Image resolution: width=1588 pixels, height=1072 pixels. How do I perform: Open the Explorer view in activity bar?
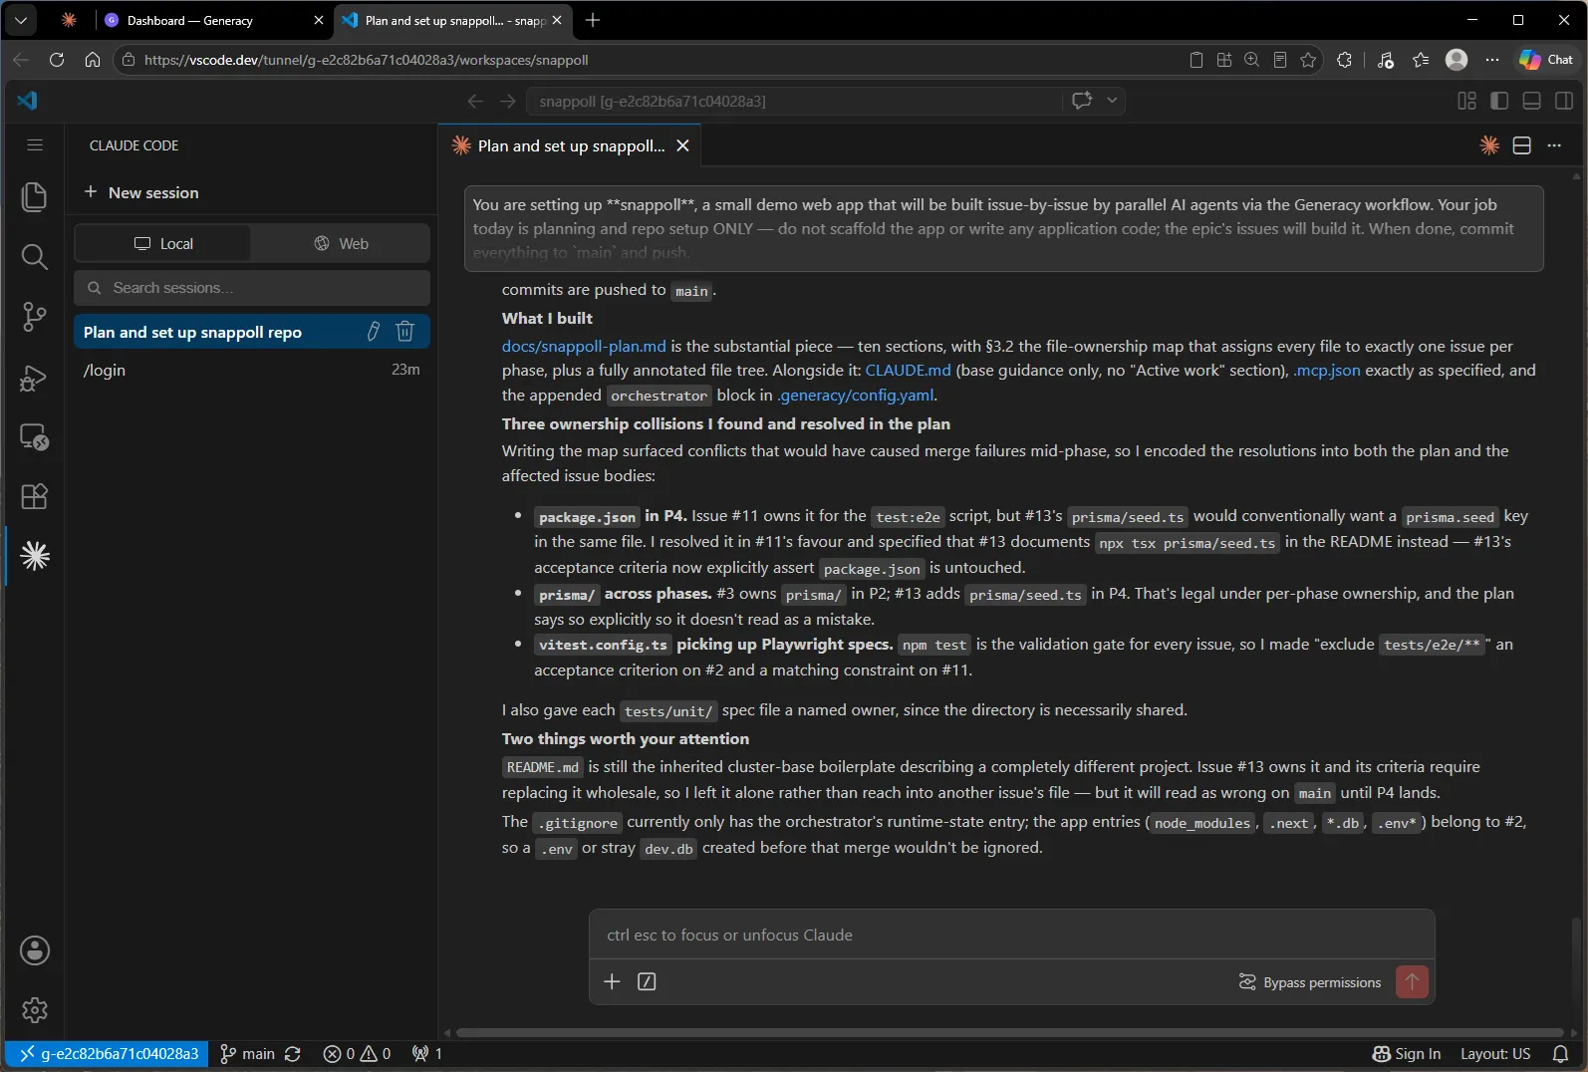coord(34,196)
